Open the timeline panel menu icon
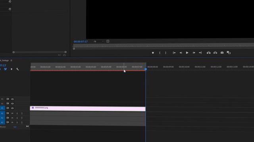 click(x=11, y=60)
